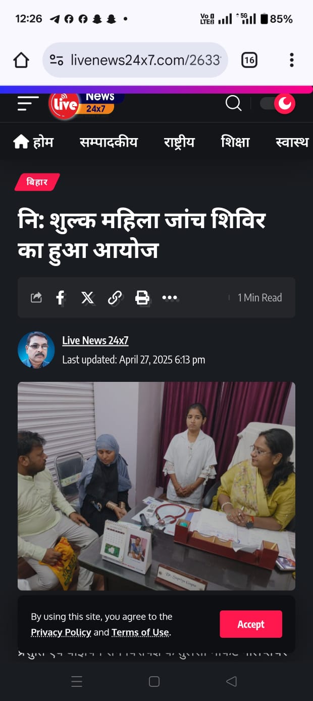Toggle the dark mode switch
This screenshot has height=701, width=313.
[x=278, y=103]
